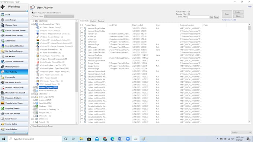
Task: Sort by Program Name column
Action: [x=96, y=25]
